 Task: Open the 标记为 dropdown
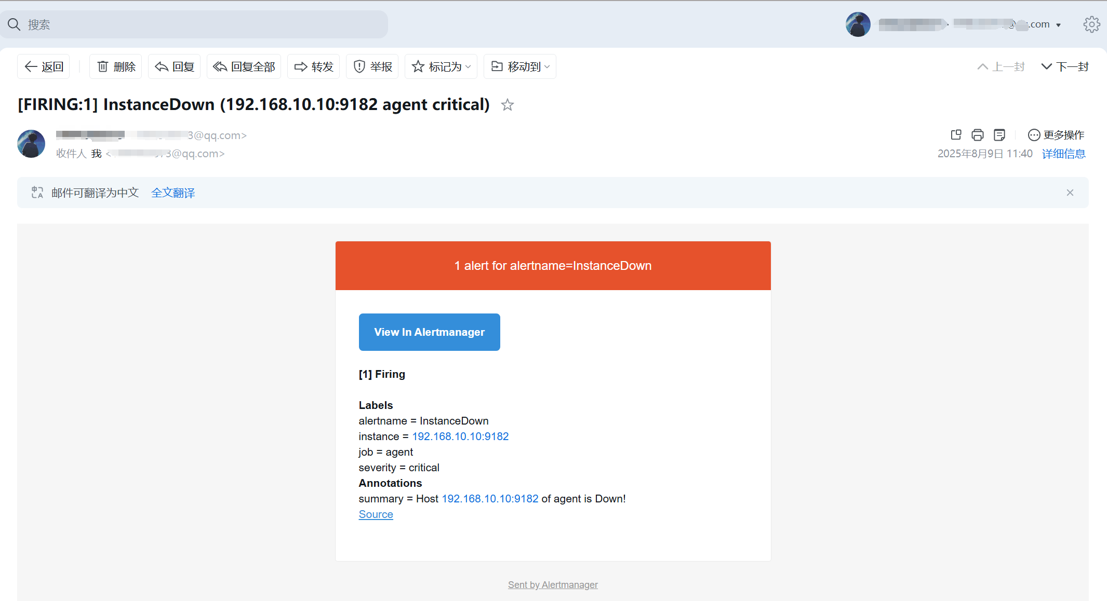click(x=441, y=66)
